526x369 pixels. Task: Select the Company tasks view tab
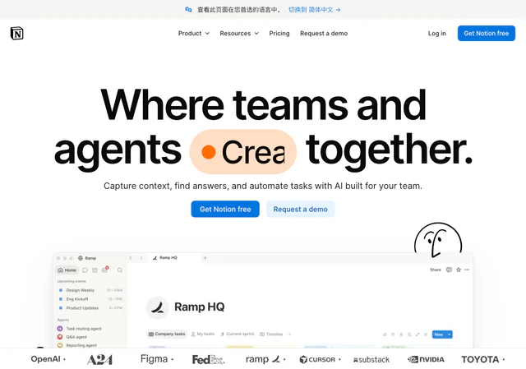(x=167, y=334)
